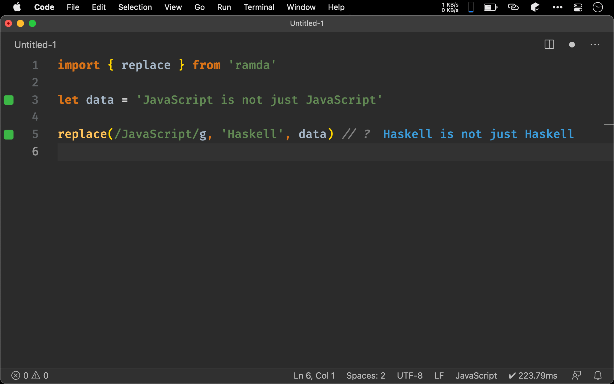This screenshot has height=384, width=614.
Task: Click the Quokka output 'Haskell is not just Haskell'
Action: (x=478, y=134)
